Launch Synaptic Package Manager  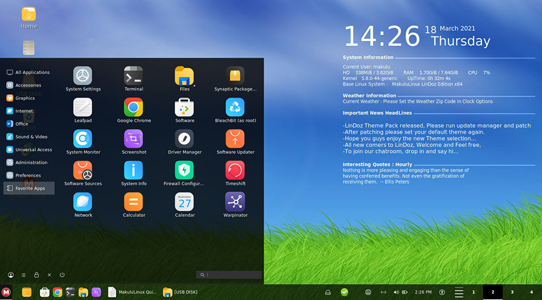[x=235, y=79]
